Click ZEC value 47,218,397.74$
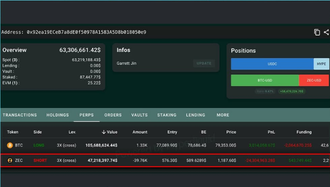 coord(102,160)
